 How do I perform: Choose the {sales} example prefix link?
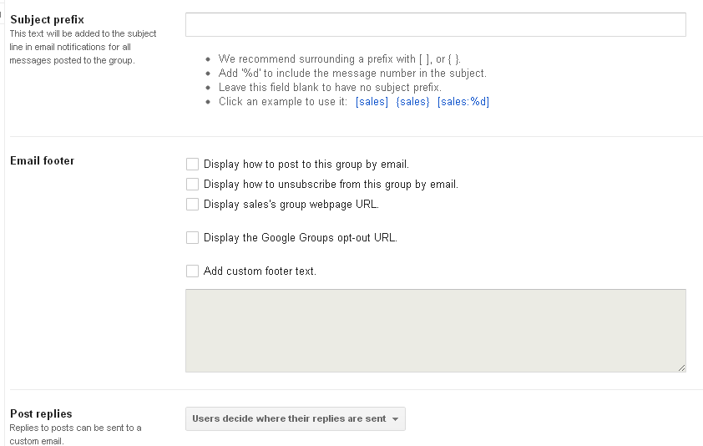tap(412, 102)
